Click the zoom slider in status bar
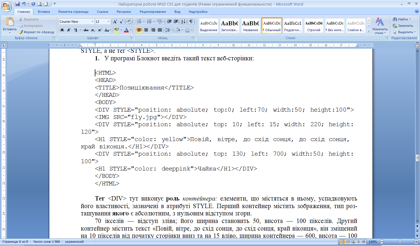 point(400,242)
